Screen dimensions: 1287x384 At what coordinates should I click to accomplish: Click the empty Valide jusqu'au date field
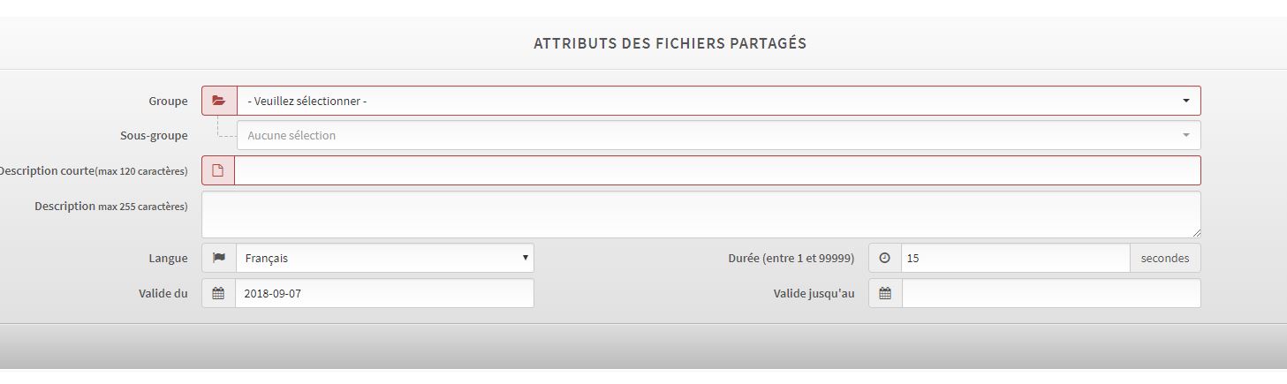click(1051, 293)
